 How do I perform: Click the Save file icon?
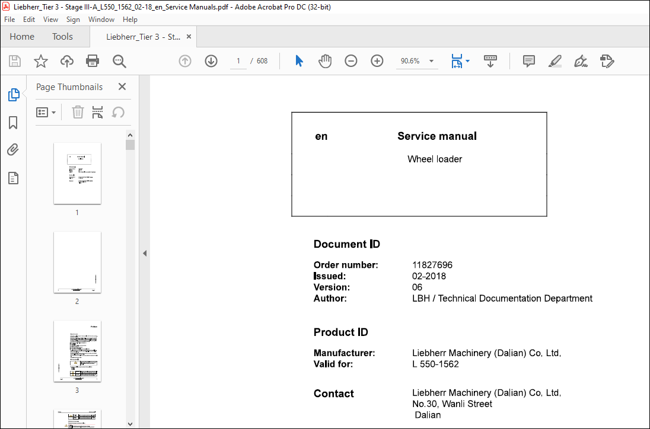click(15, 61)
